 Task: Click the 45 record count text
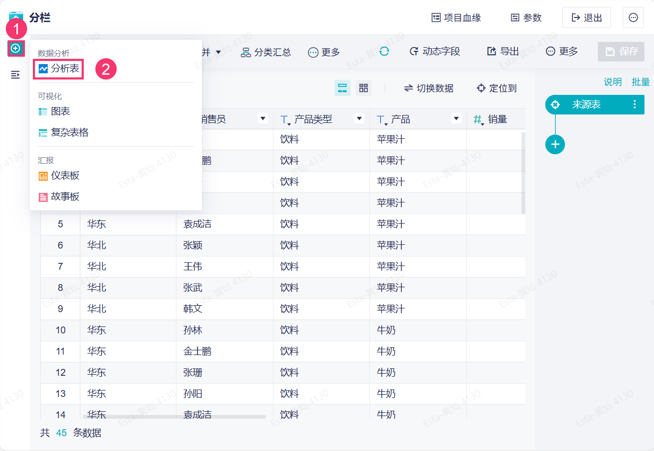tap(61, 433)
